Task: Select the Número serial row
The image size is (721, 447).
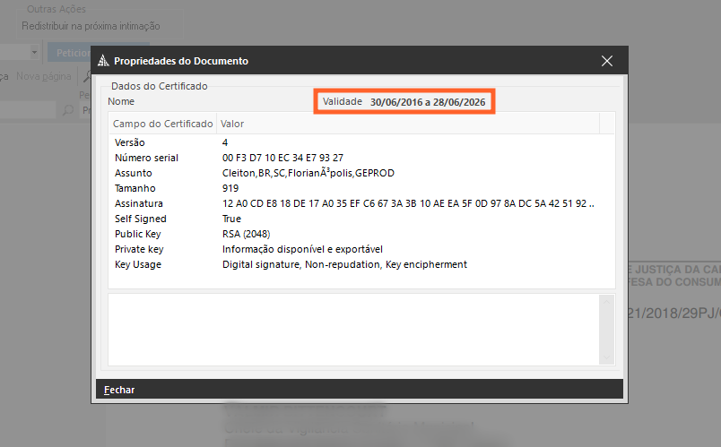Action: click(147, 158)
